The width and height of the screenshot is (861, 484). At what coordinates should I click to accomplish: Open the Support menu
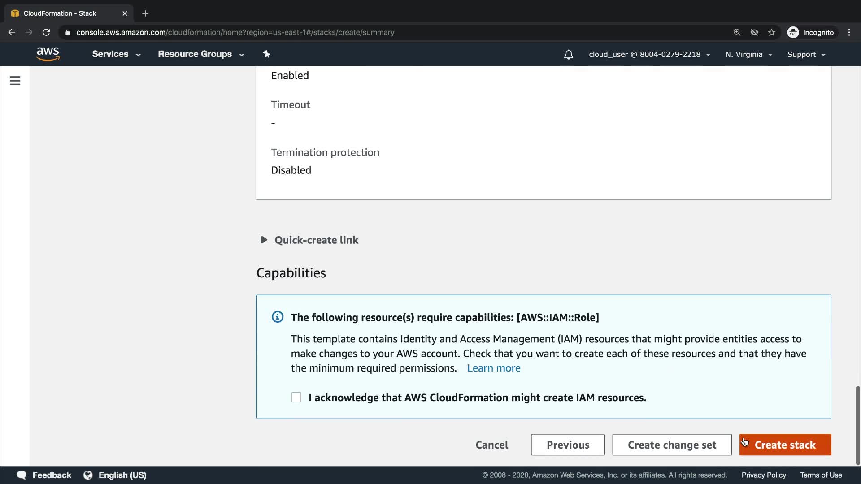pos(806,54)
